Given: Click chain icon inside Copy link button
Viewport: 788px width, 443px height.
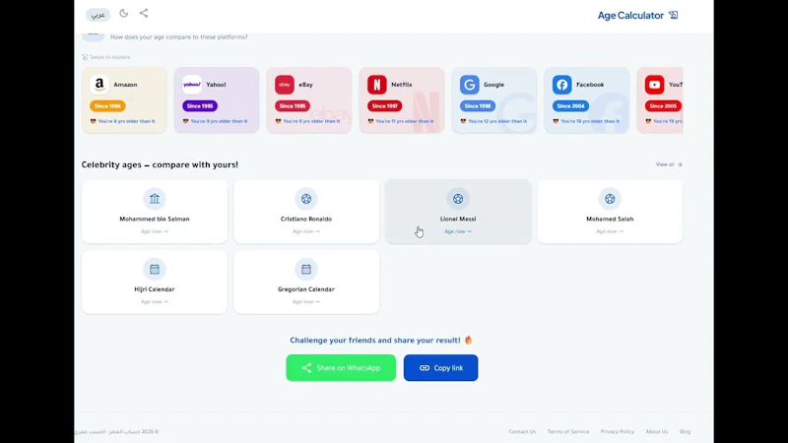Looking at the screenshot, I should (x=425, y=368).
